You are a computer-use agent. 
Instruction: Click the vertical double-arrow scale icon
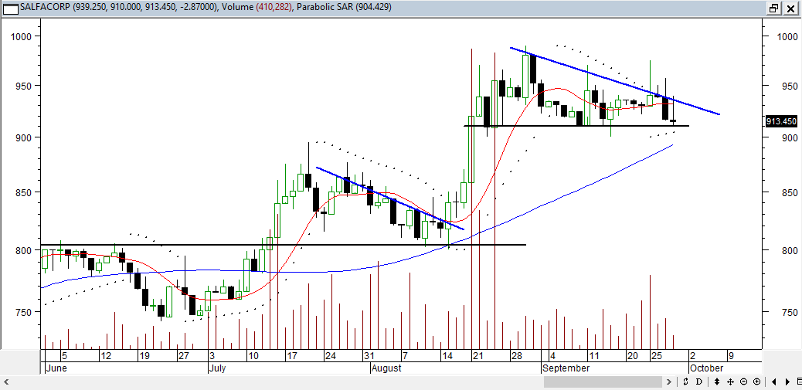click(x=716, y=382)
